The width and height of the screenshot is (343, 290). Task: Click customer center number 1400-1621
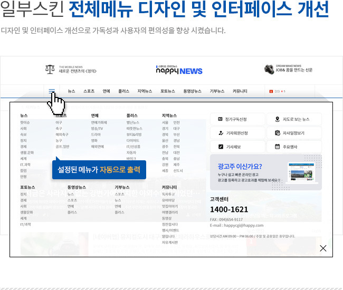pyautogui.click(x=229, y=209)
